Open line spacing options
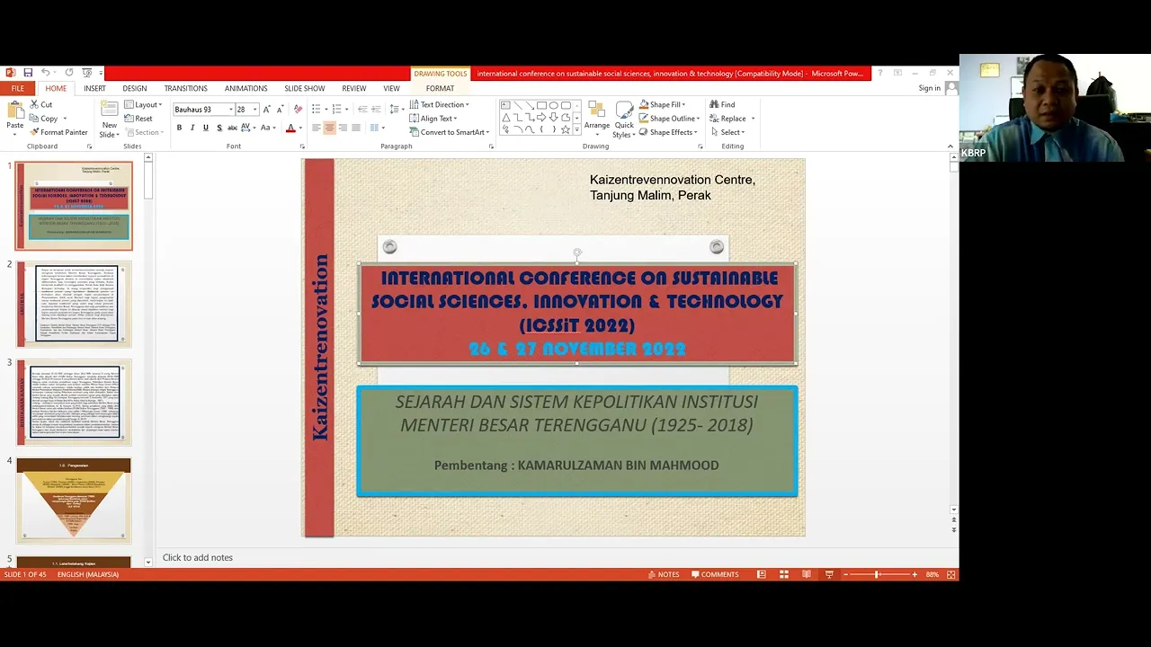This screenshot has height=647, width=1151. [396, 110]
